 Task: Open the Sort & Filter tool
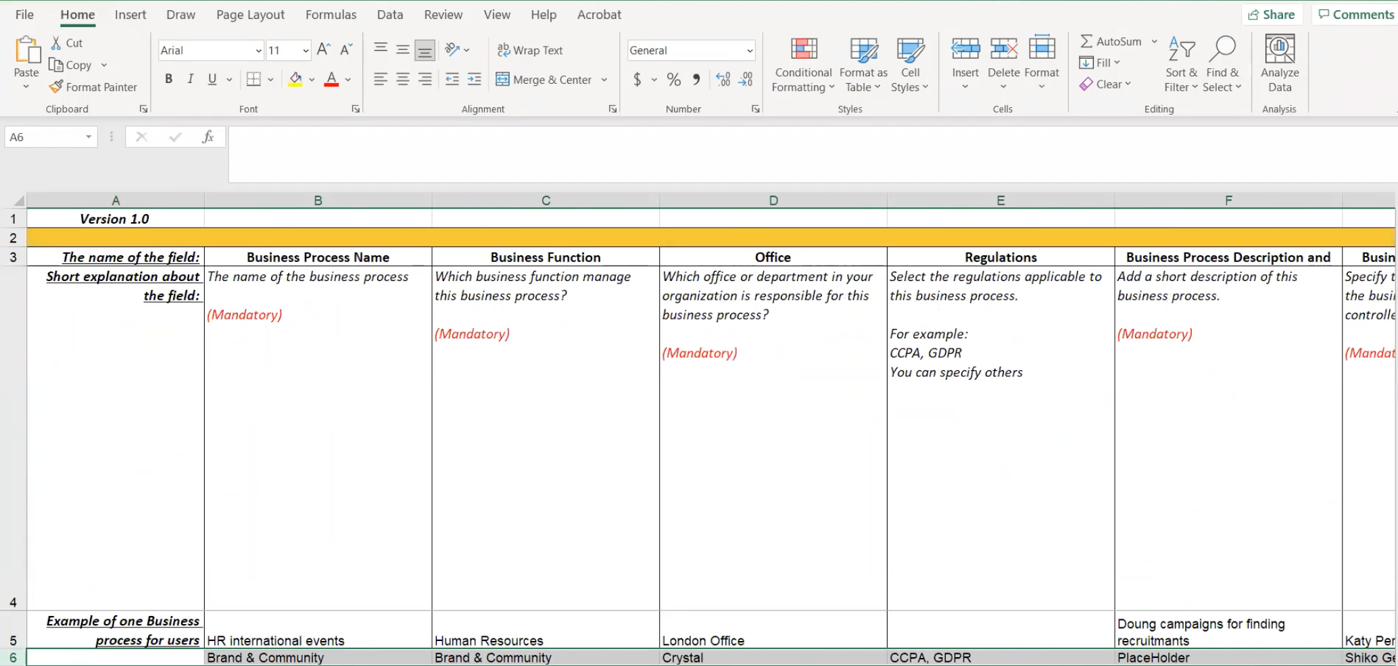point(1181,65)
